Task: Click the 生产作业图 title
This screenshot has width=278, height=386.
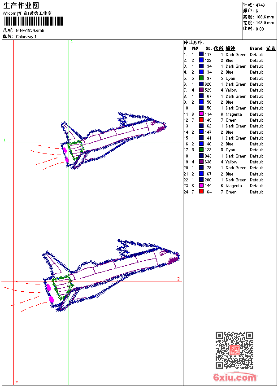Action: point(21,5)
